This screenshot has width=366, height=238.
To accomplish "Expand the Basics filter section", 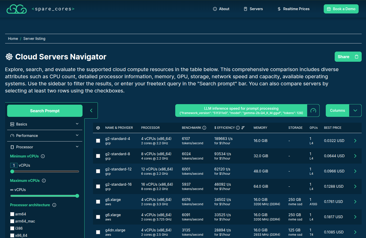I will (x=45, y=124).
